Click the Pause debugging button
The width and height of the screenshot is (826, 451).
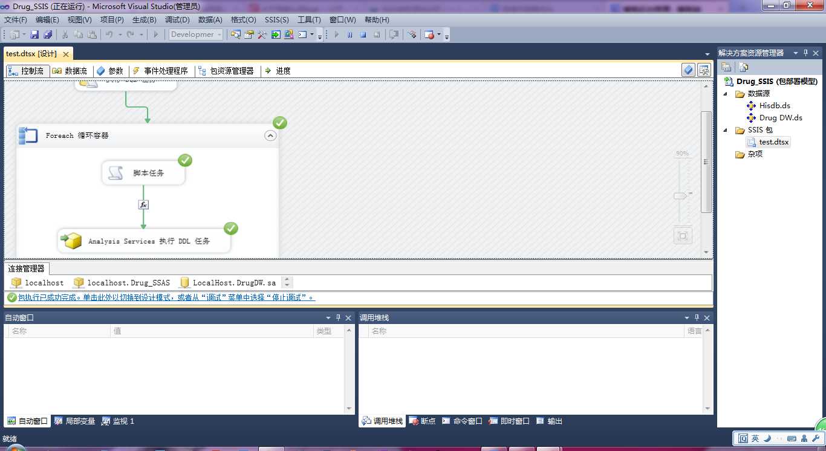click(x=350, y=34)
